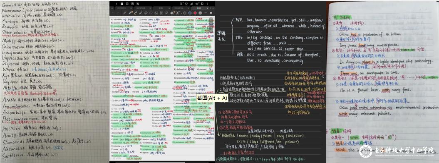Switch to the fourth document tab
This screenshot has height=163, width=439.
181,8
